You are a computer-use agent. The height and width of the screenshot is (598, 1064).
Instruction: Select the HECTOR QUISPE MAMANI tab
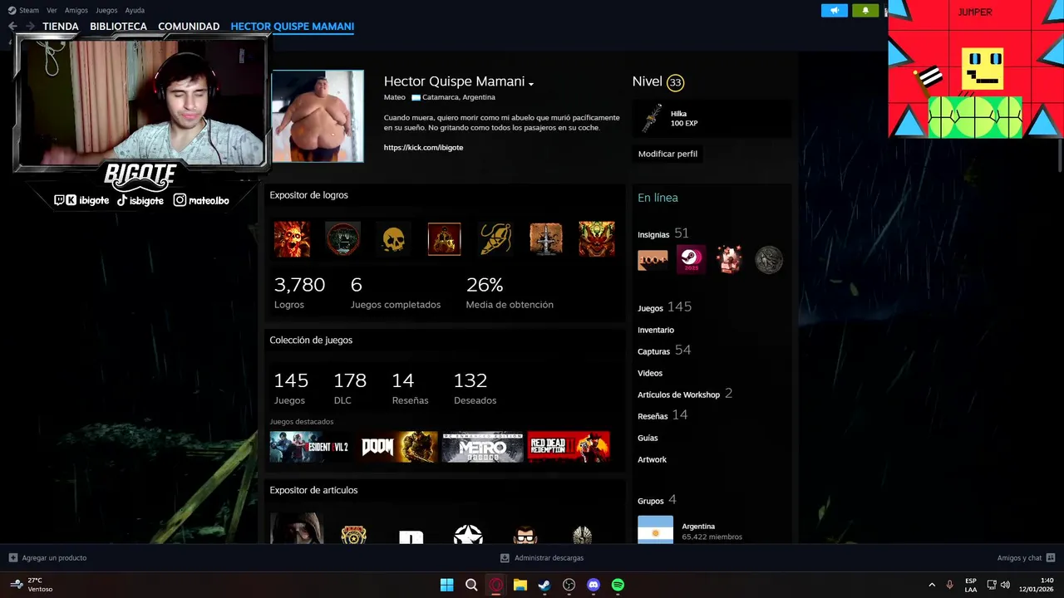(293, 27)
